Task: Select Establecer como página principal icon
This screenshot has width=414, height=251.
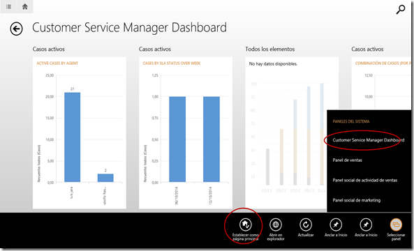Action: pyautogui.click(x=246, y=225)
